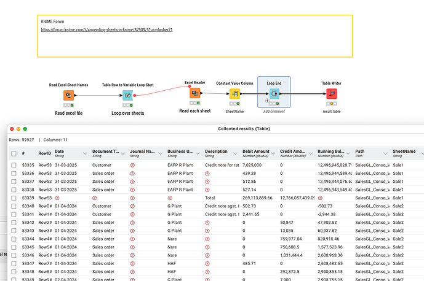The height and width of the screenshot is (281, 424).
Task: Click missing value icon in Journal Name row 53335
Action: tap(132, 165)
